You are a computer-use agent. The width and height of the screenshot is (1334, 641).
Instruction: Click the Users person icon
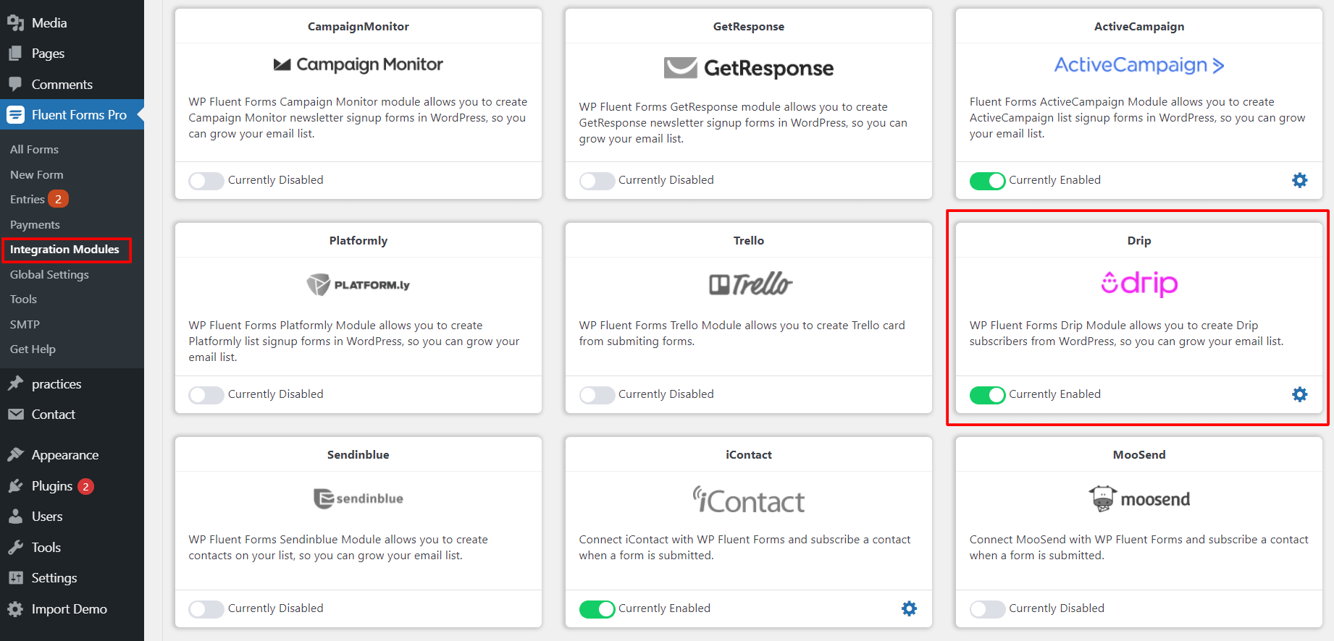point(15,517)
